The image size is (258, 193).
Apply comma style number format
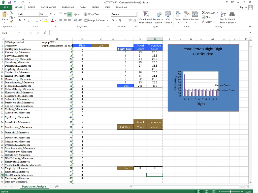pyautogui.click(x=124, y=20)
